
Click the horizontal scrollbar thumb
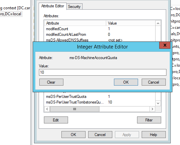coord(75,109)
